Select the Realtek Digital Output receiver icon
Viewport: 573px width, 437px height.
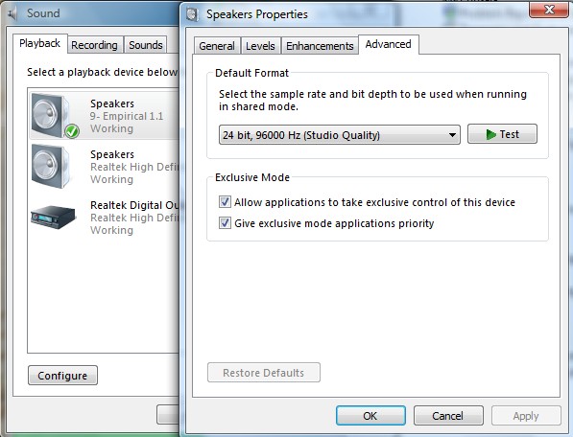pos(54,217)
